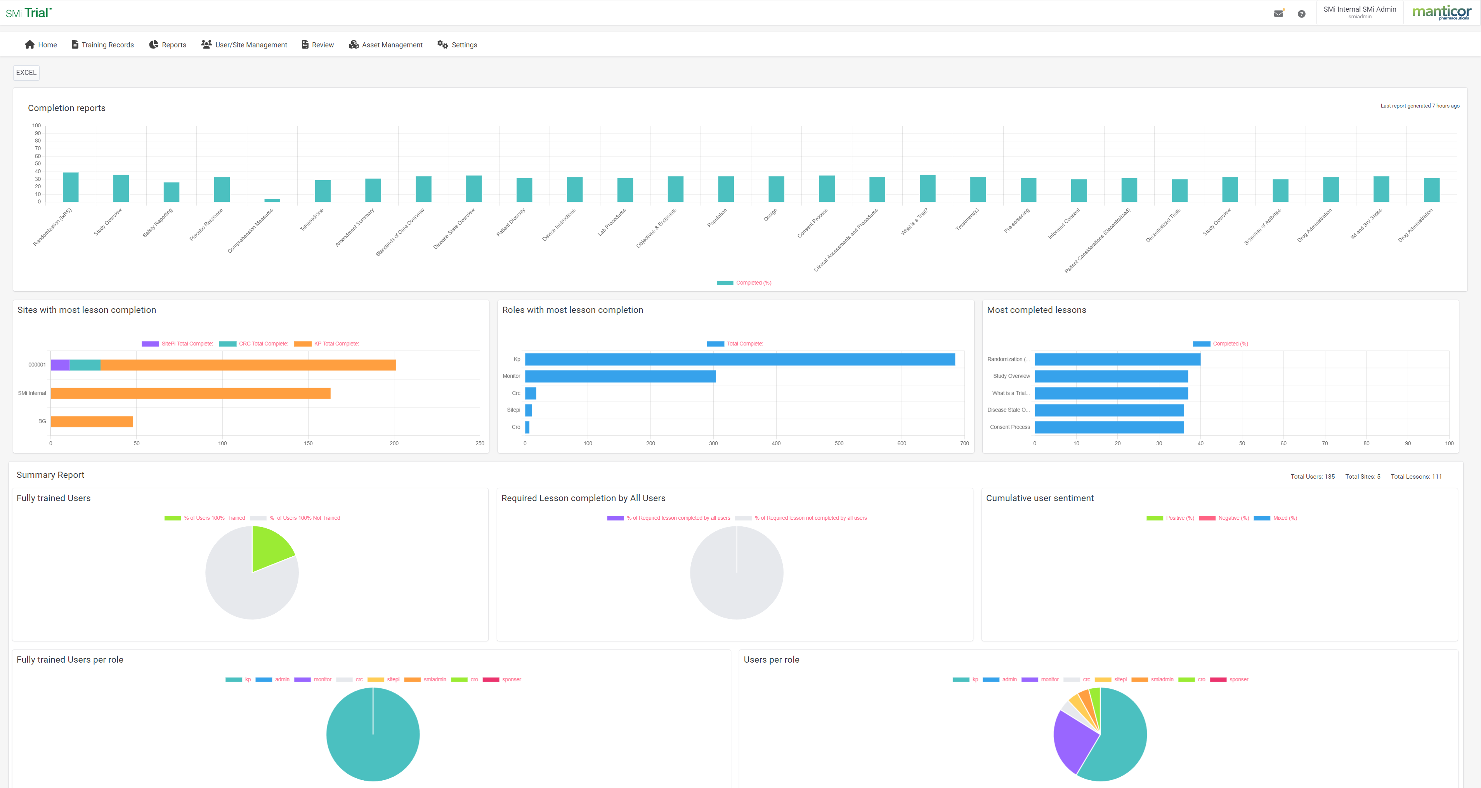Click the Reports pie chart icon
Image resolution: width=1481 pixels, height=788 pixels.
[x=154, y=44]
